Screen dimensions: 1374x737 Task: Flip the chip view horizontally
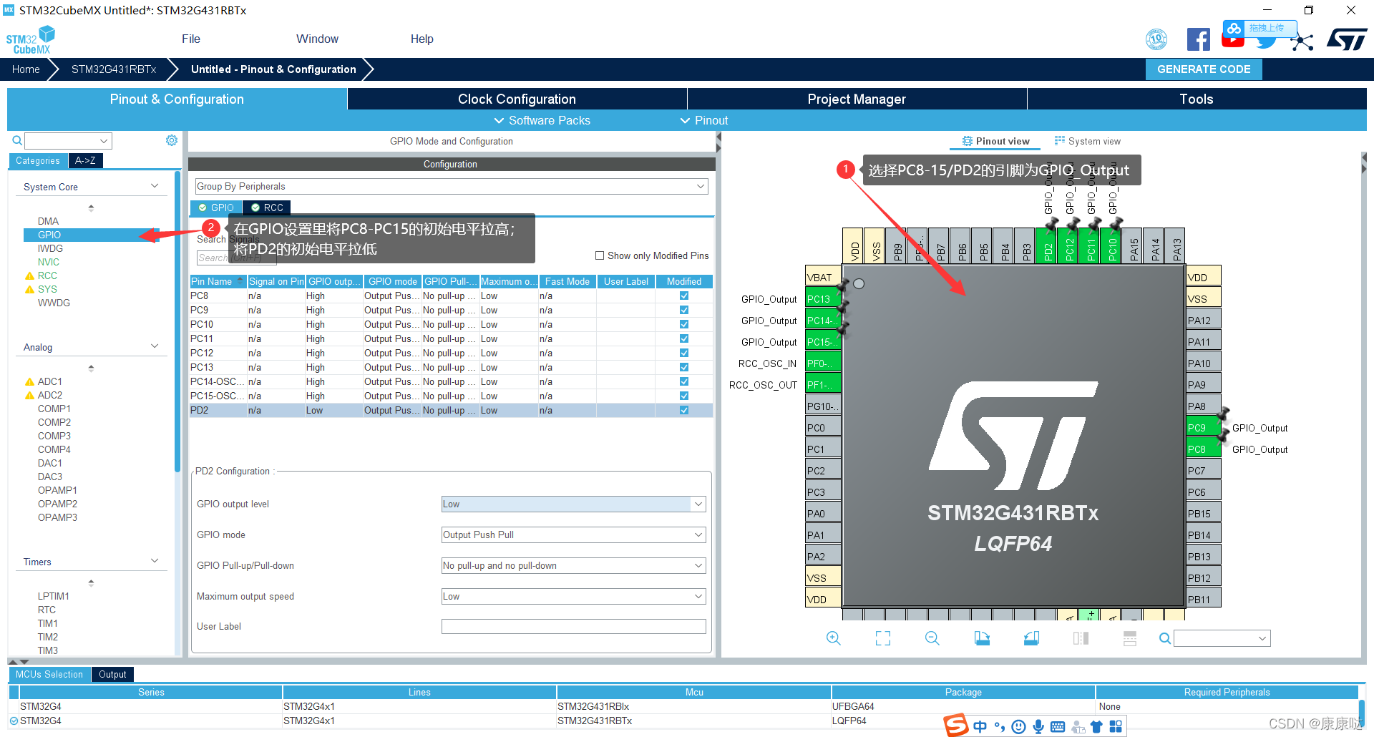click(1081, 638)
